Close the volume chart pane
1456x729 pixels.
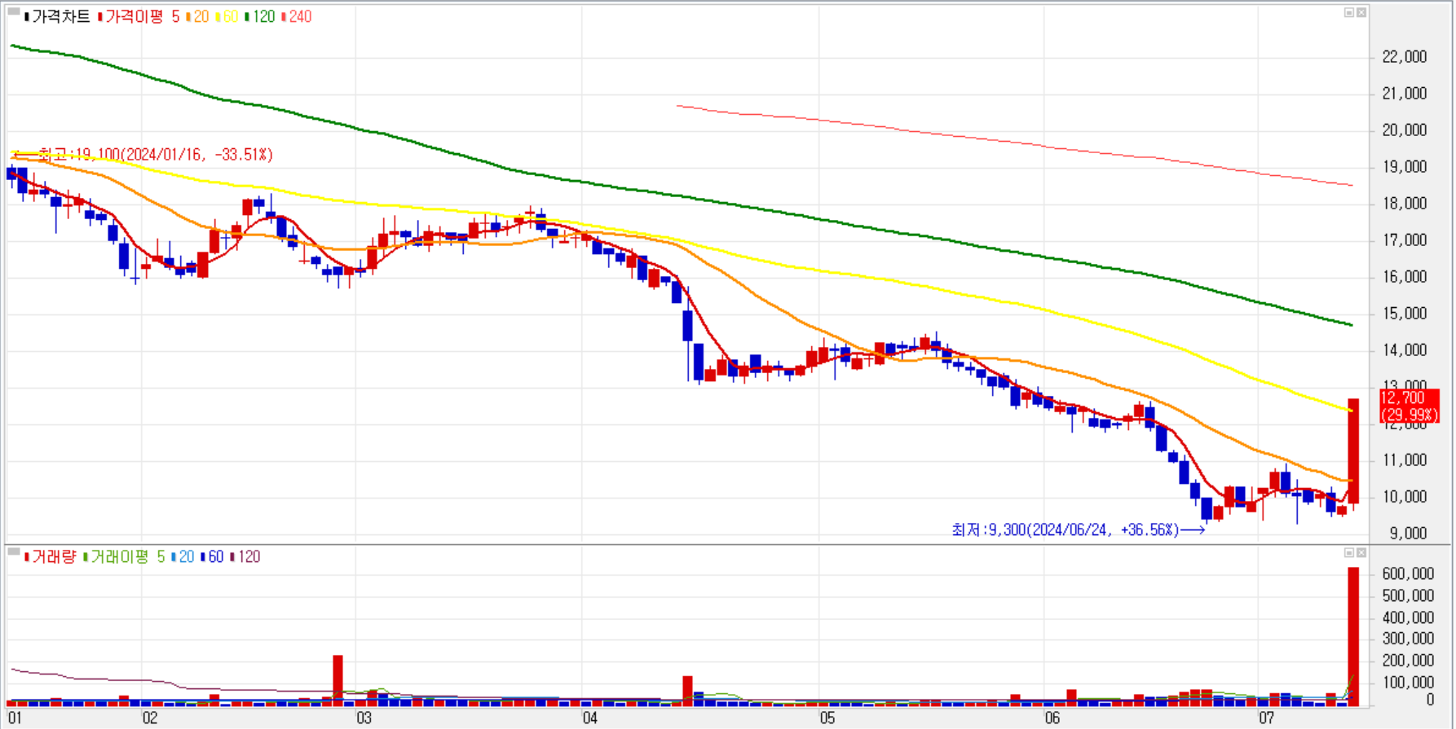tap(1361, 552)
